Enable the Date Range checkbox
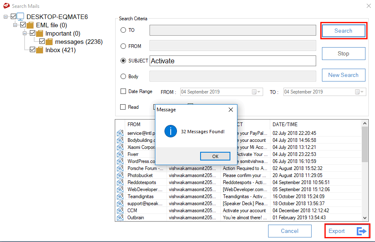The width and height of the screenshot is (375, 242). pos(123,91)
